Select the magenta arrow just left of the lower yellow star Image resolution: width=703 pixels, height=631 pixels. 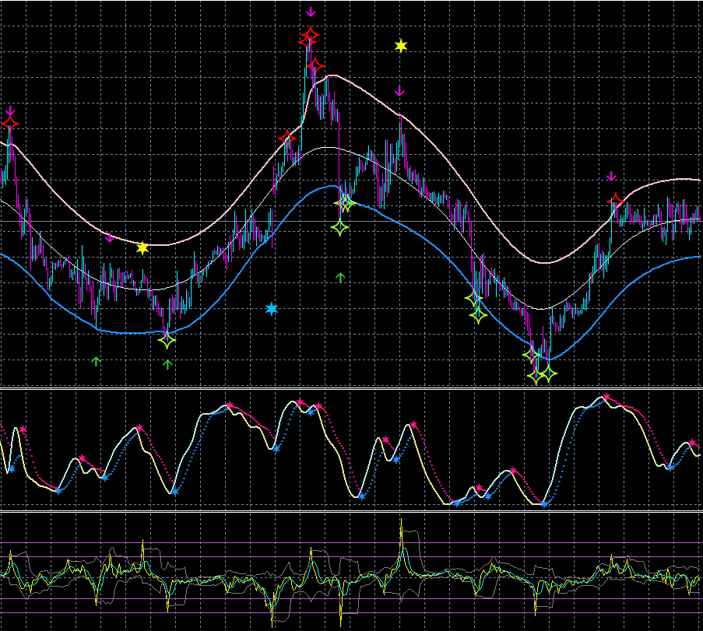[x=110, y=237]
